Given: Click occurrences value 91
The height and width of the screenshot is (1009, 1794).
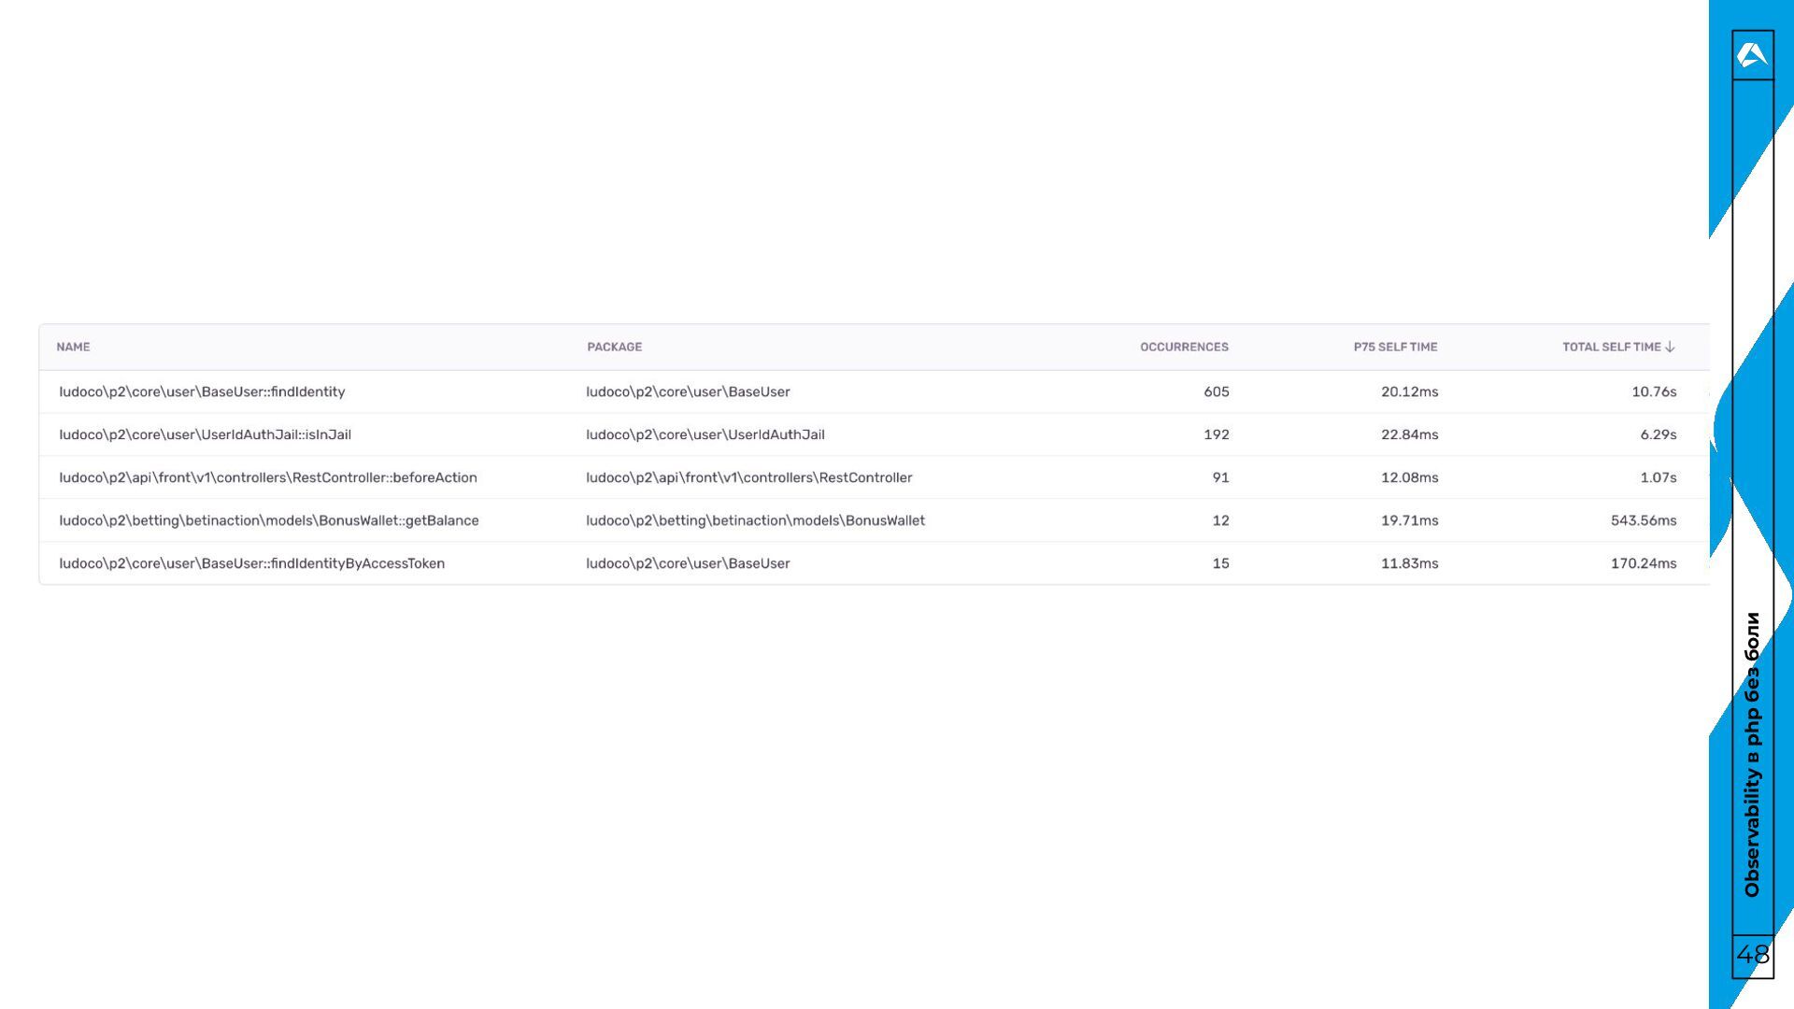Looking at the screenshot, I should pos(1220,477).
